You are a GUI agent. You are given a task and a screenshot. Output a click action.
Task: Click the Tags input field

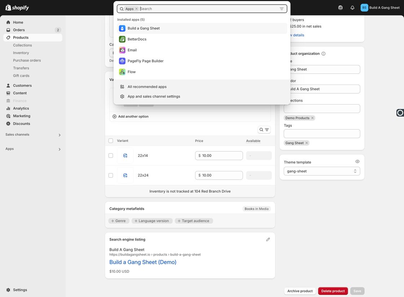[322, 134]
